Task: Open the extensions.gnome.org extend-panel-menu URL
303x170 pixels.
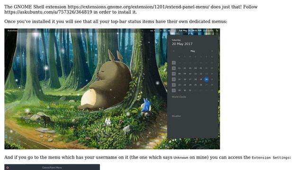Action: point(138,7)
